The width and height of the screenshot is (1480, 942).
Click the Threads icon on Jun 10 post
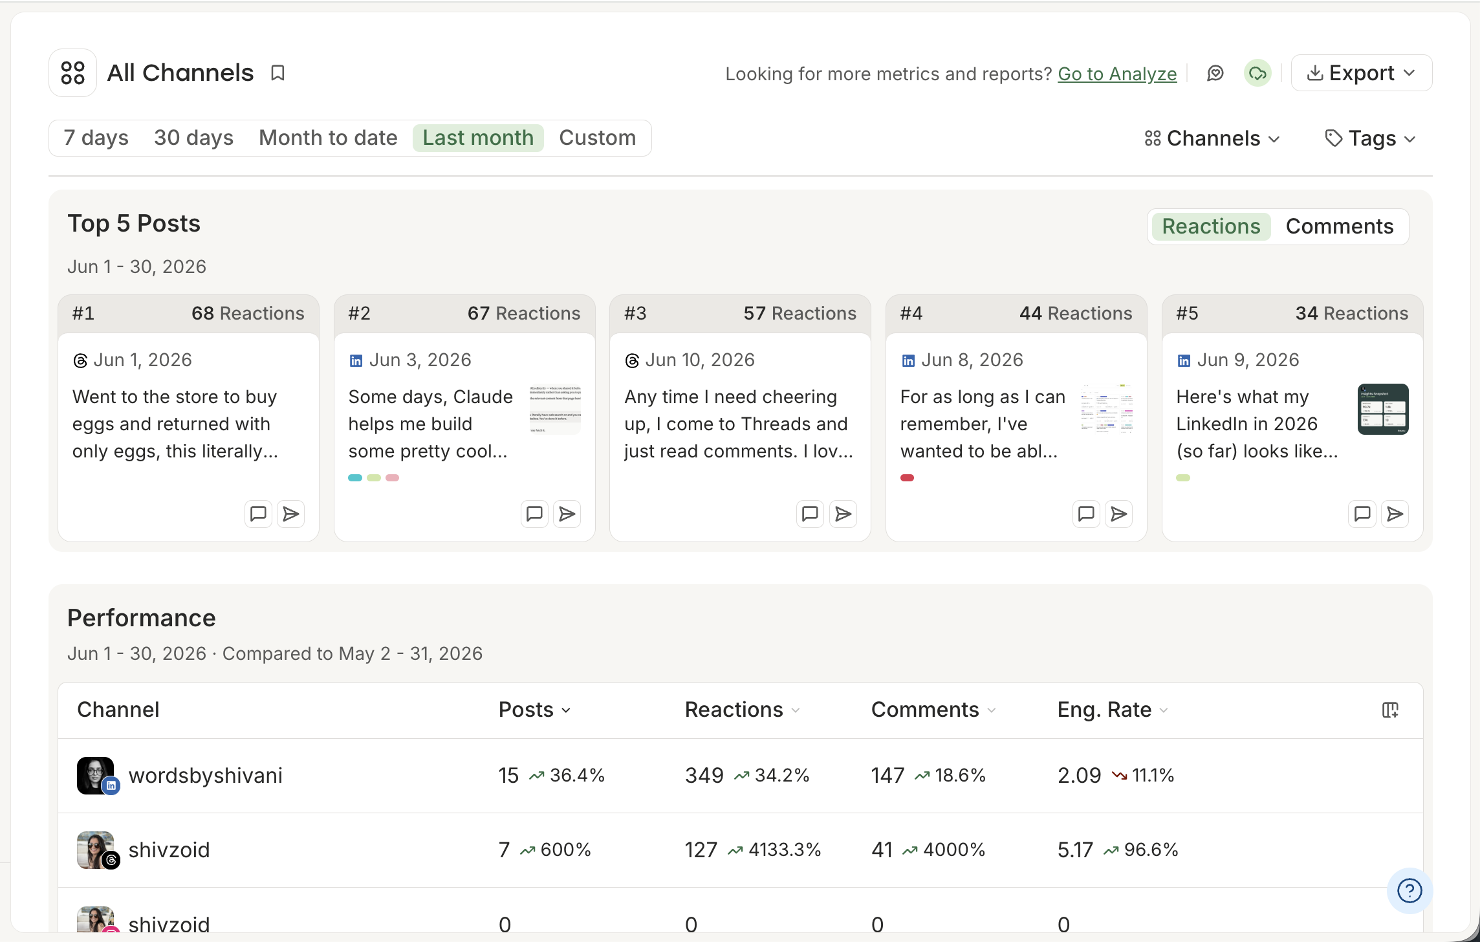tap(632, 360)
